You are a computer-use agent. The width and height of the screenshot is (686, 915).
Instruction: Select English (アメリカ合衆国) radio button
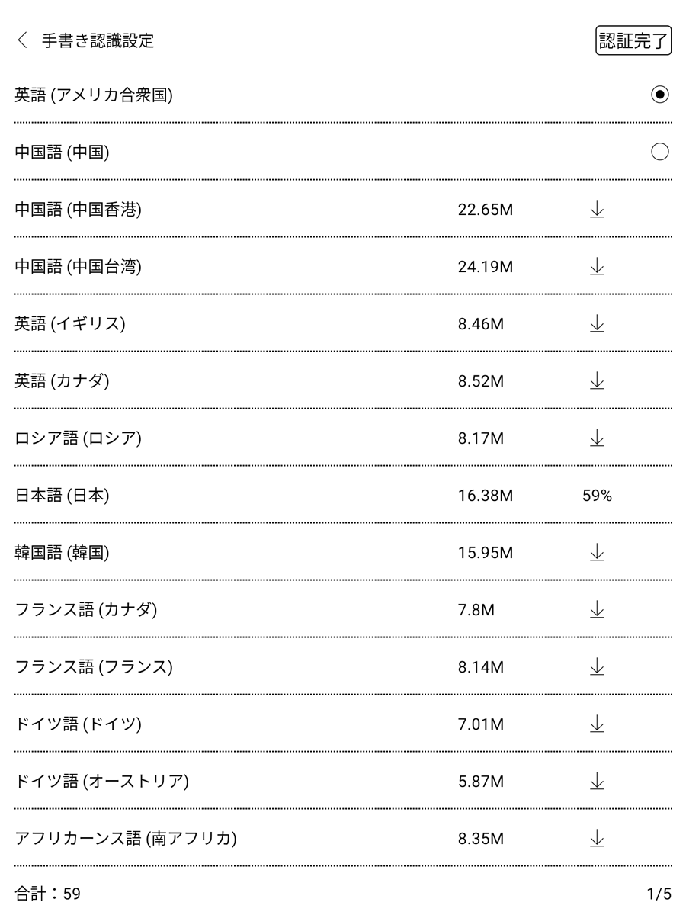(660, 95)
